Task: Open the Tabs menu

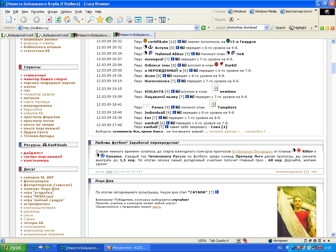Action: 88,12
